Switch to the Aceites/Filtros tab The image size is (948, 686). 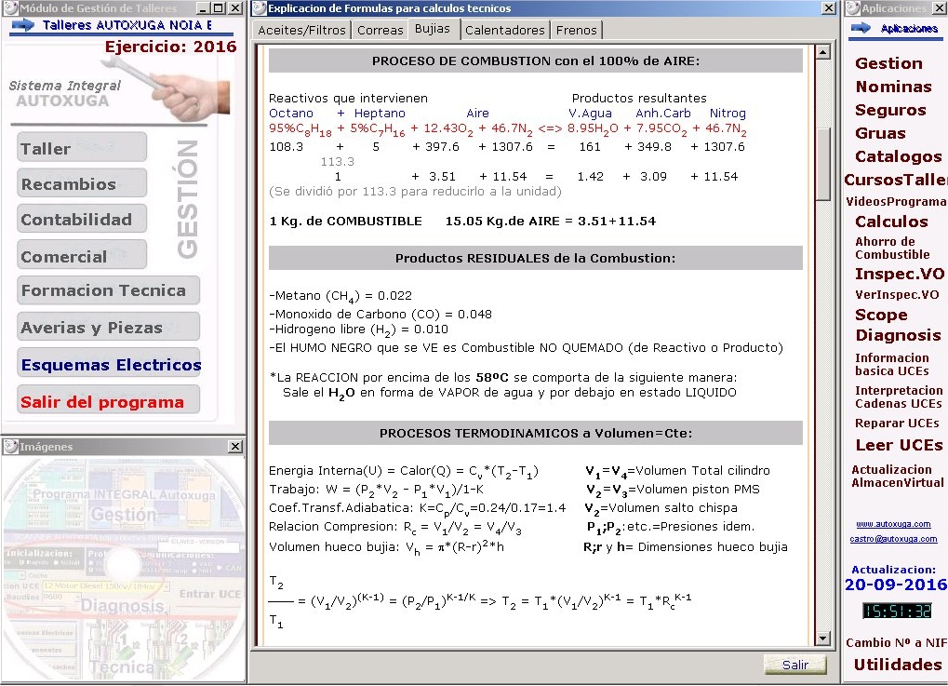tap(301, 30)
